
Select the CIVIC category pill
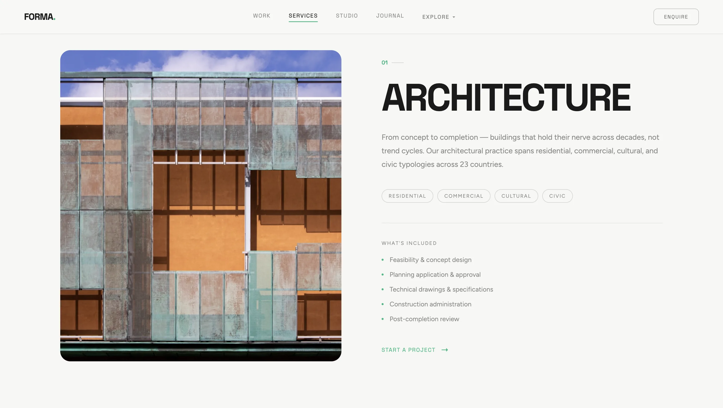pyautogui.click(x=557, y=196)
